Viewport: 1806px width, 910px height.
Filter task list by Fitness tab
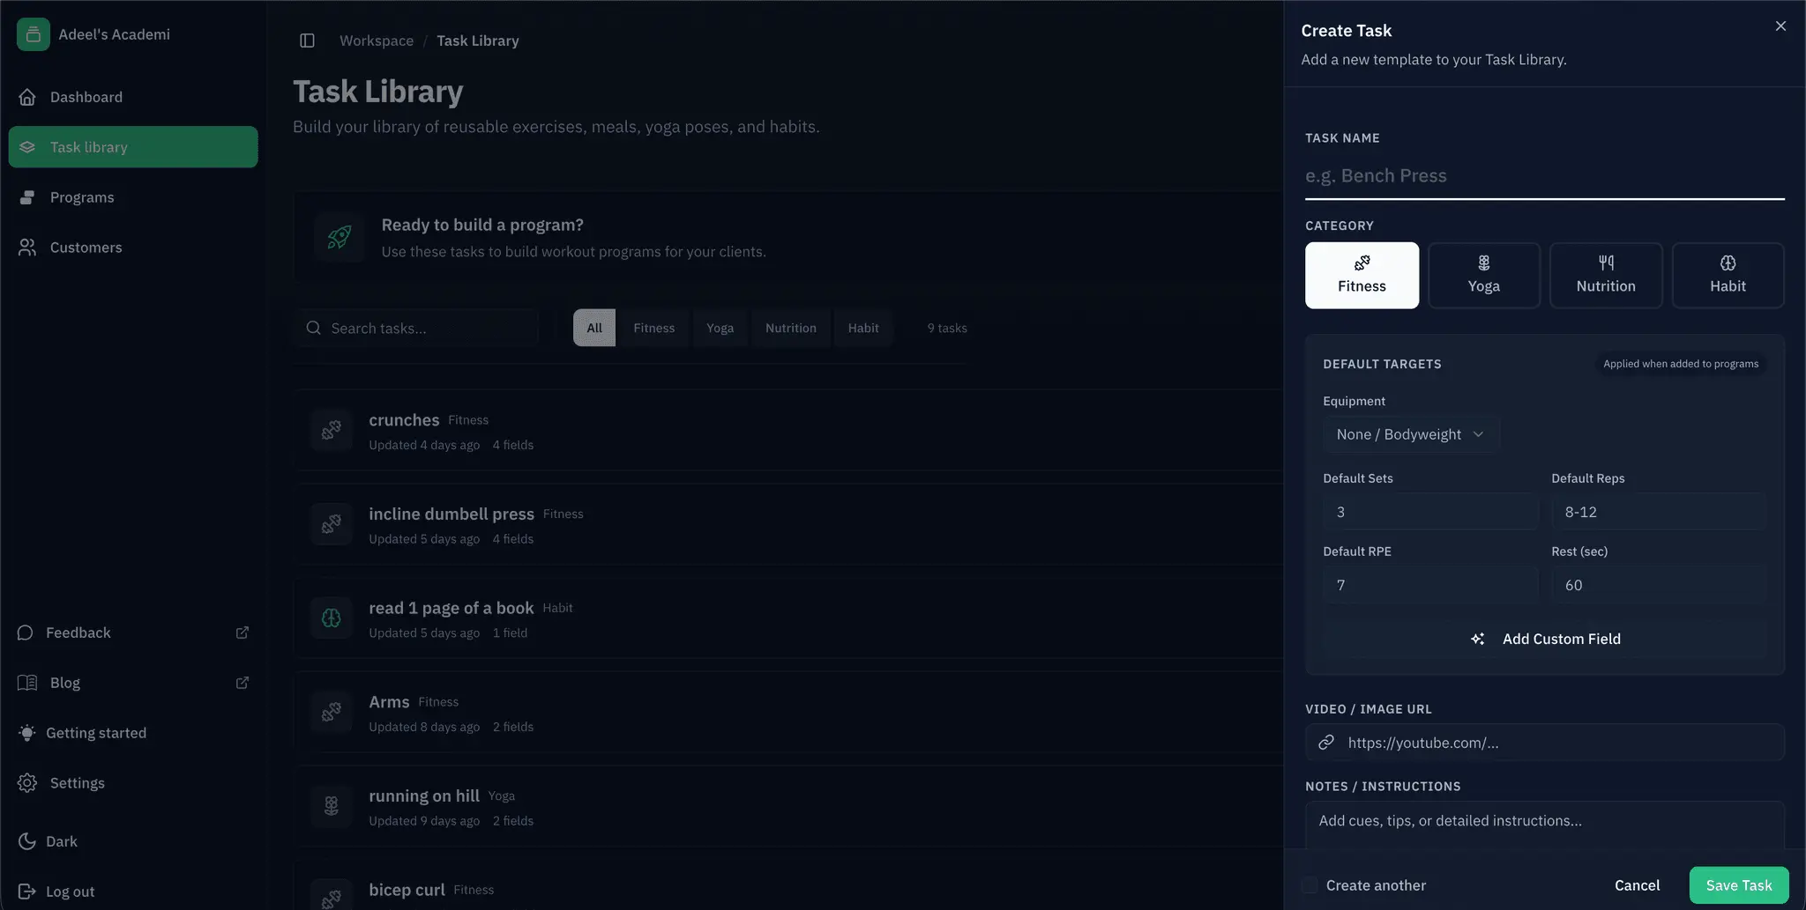click(653, 328)
